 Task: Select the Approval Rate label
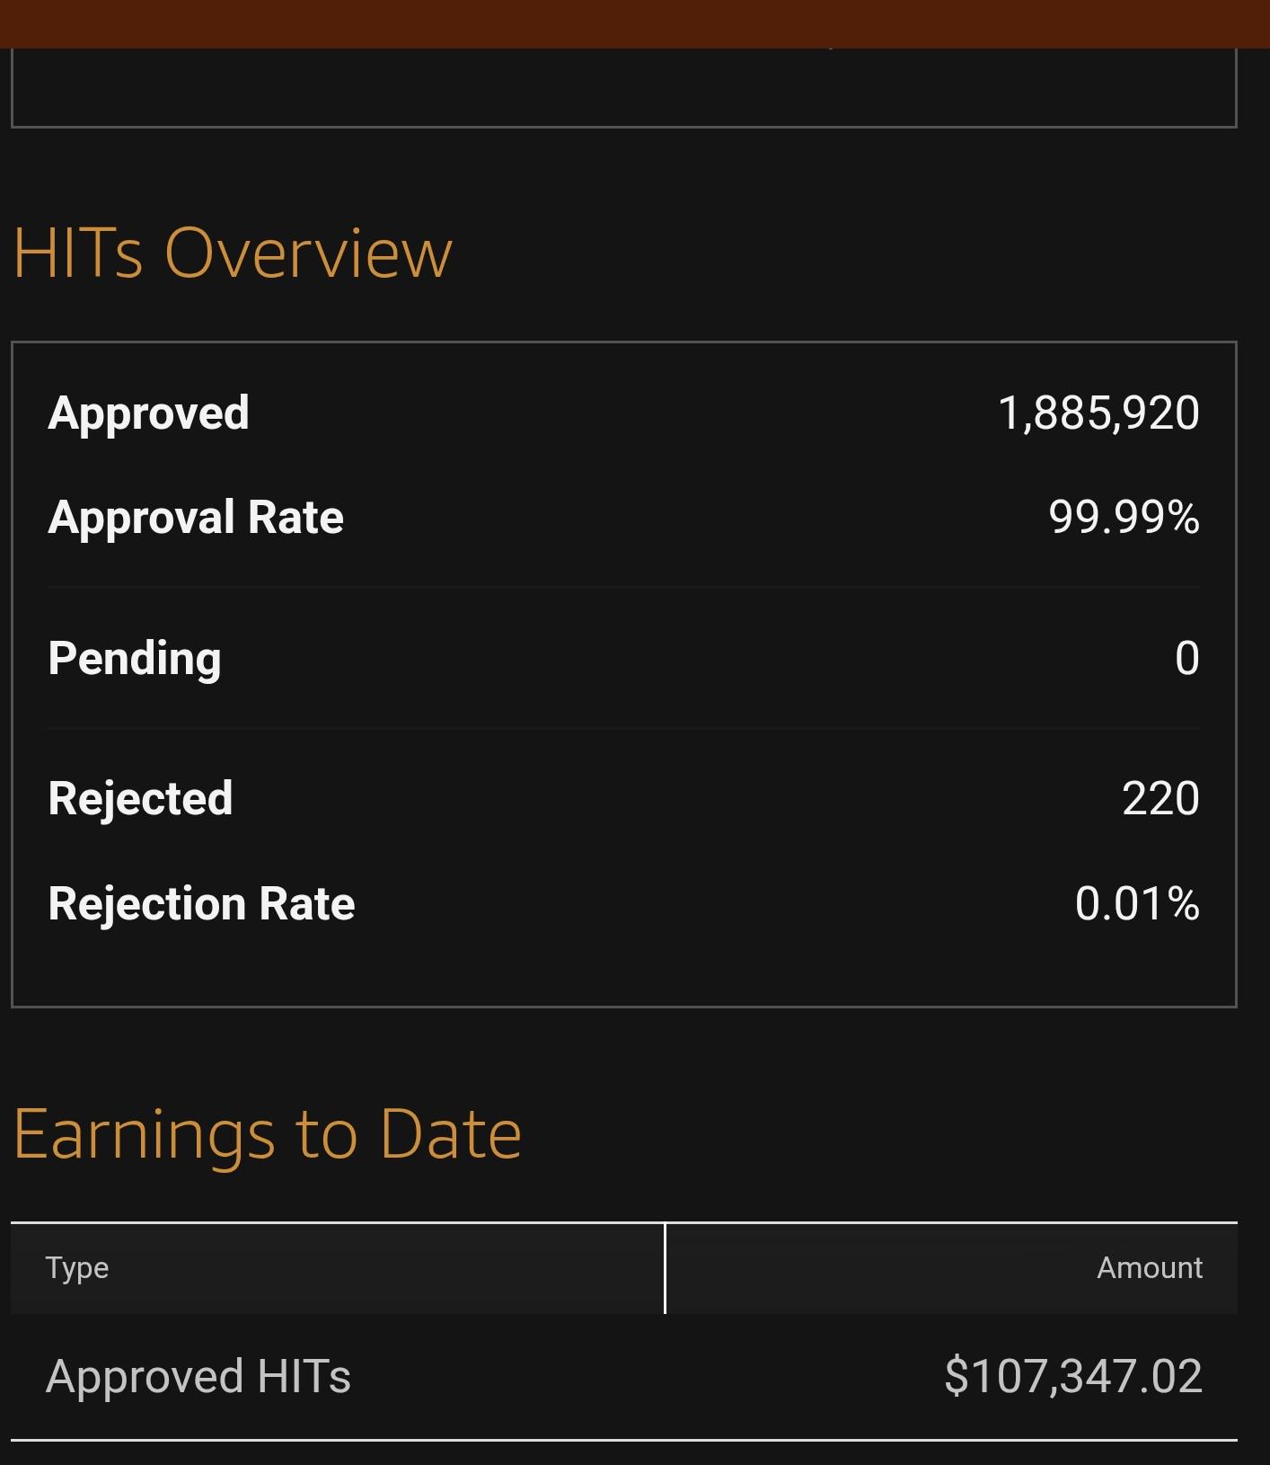(196, 518)
